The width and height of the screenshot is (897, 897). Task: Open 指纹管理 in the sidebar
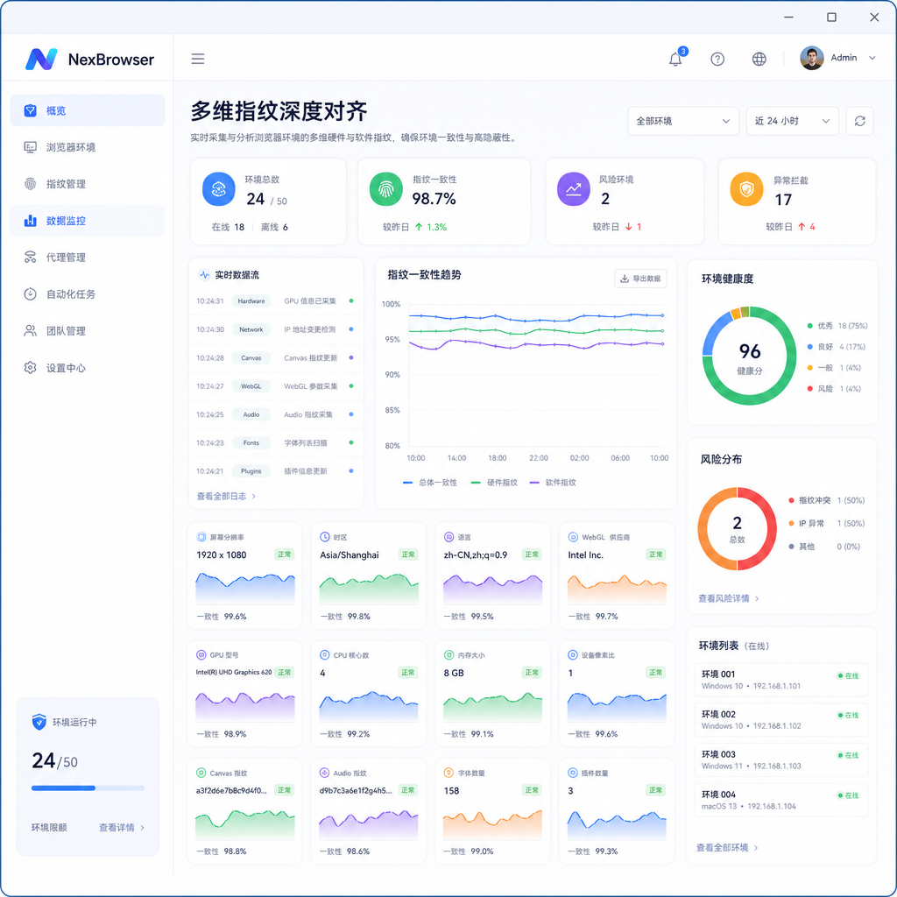point(88,184)
